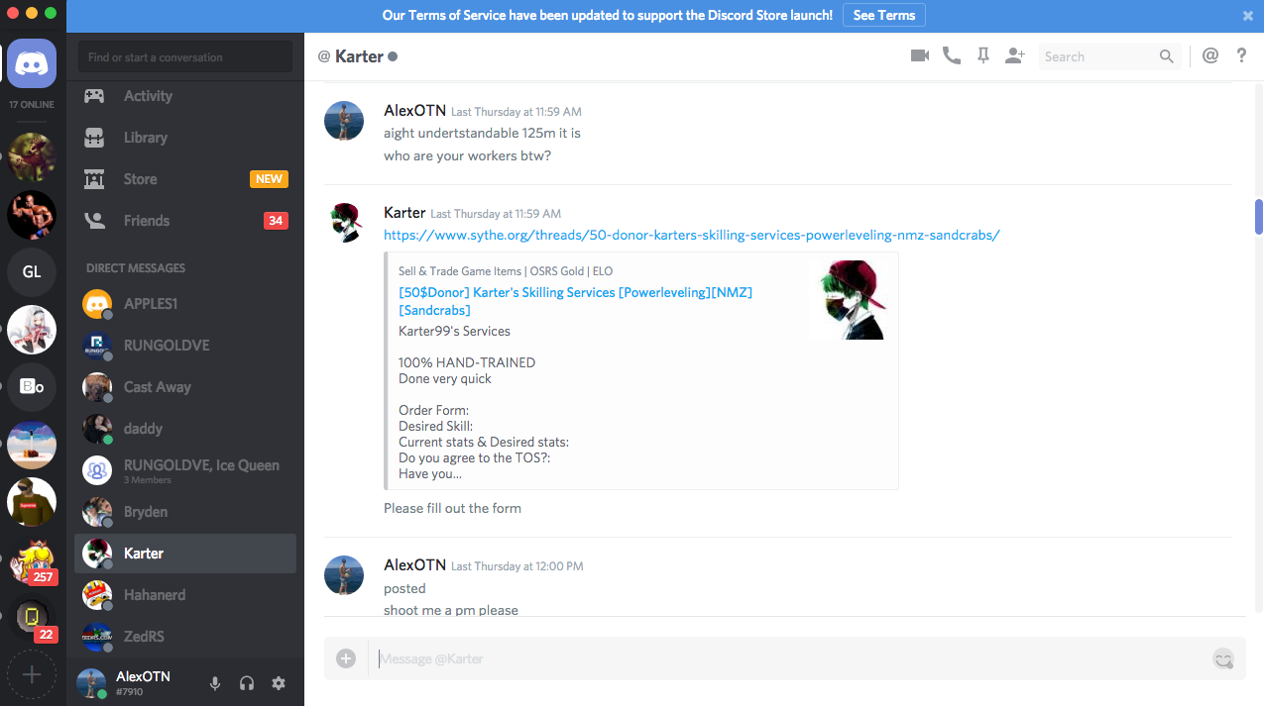This screenshot has height=706, width=1264.
Task: Open recent mentions
Action: point(1210,56)
